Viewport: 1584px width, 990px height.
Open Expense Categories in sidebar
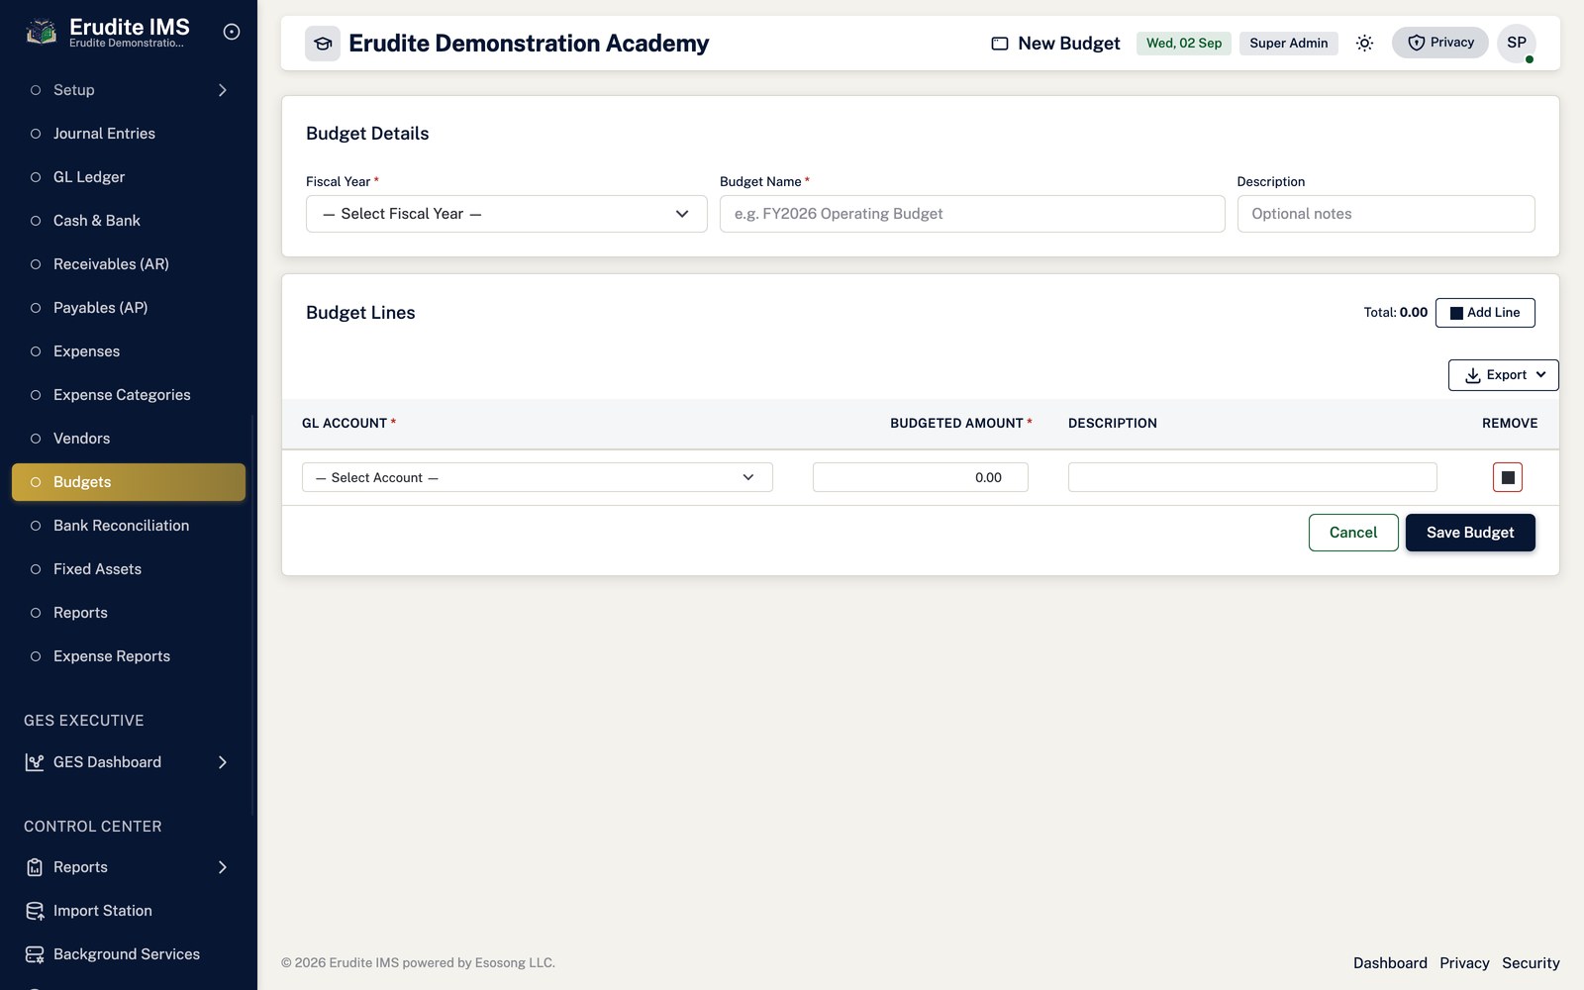(x=129, y=395)
